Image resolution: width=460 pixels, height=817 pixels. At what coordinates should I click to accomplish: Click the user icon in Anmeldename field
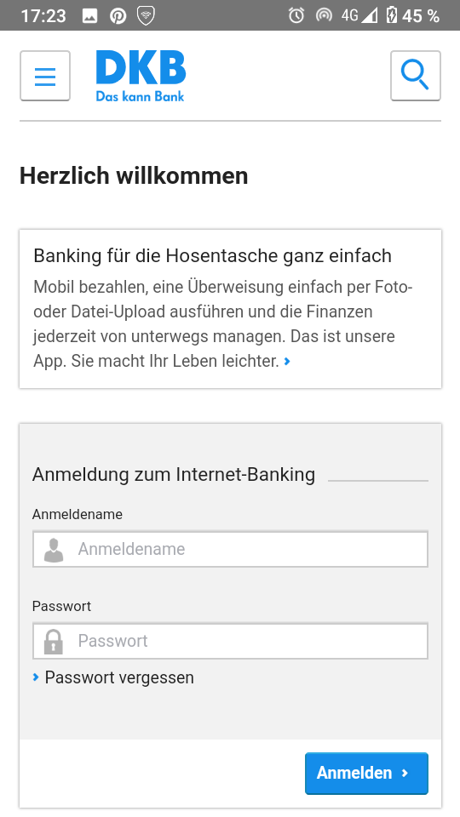point(54,550)
